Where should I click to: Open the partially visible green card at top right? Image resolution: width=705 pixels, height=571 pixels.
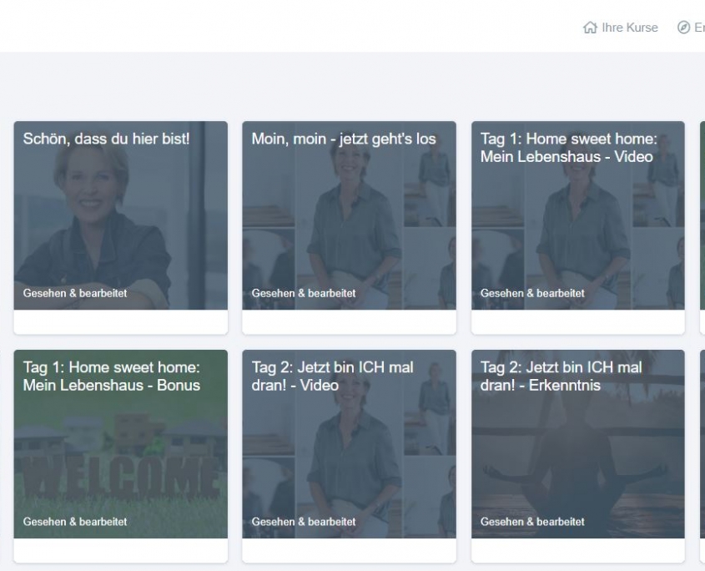pos(702,217)
